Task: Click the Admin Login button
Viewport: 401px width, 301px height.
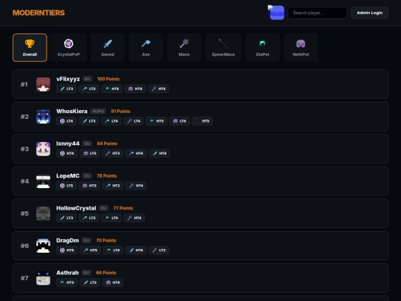Action: (370, 13)
